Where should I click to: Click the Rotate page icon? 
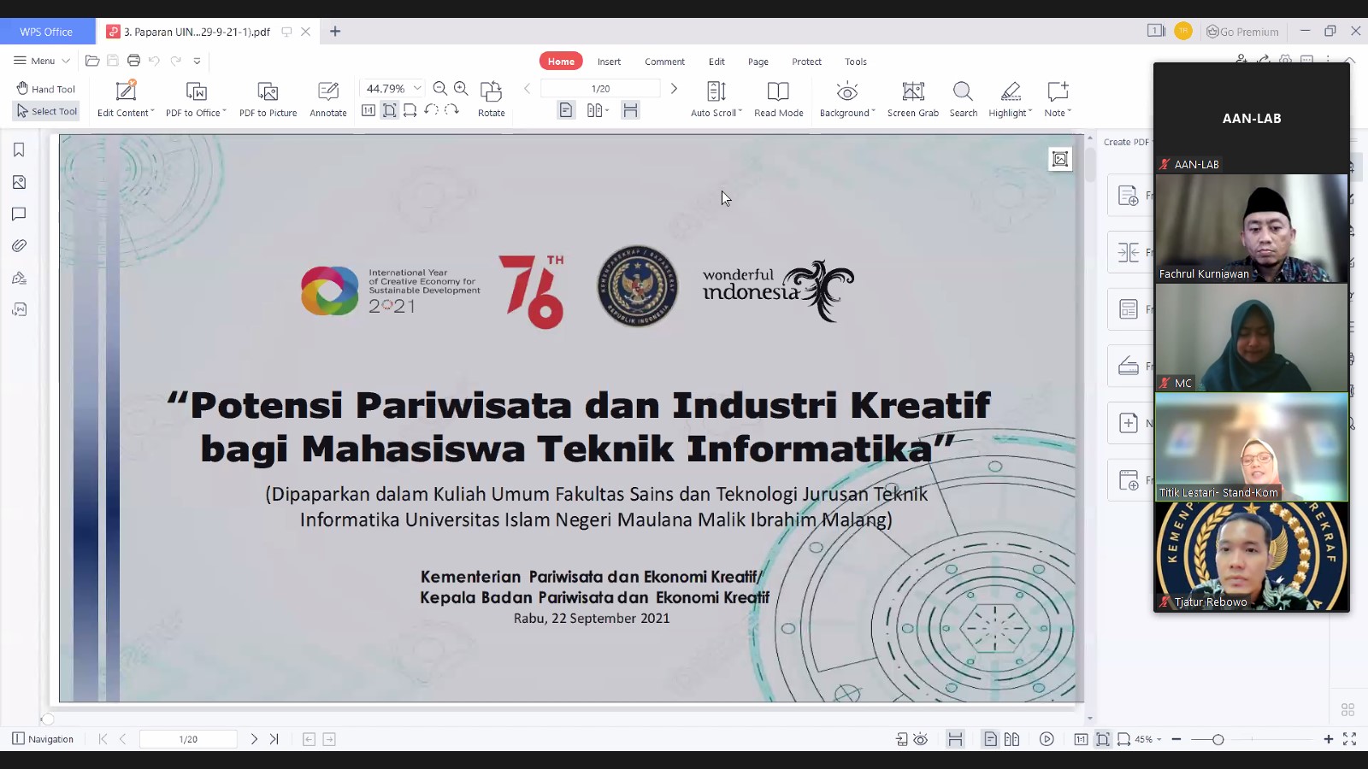point(491,91)
